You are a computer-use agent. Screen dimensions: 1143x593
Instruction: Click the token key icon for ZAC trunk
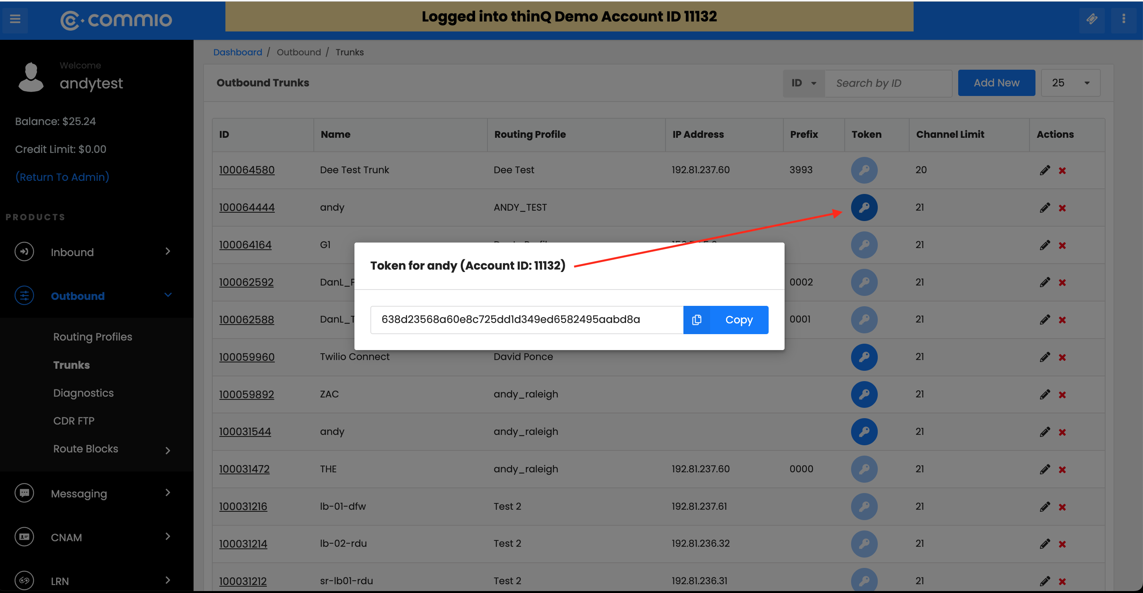click(863, 394)
